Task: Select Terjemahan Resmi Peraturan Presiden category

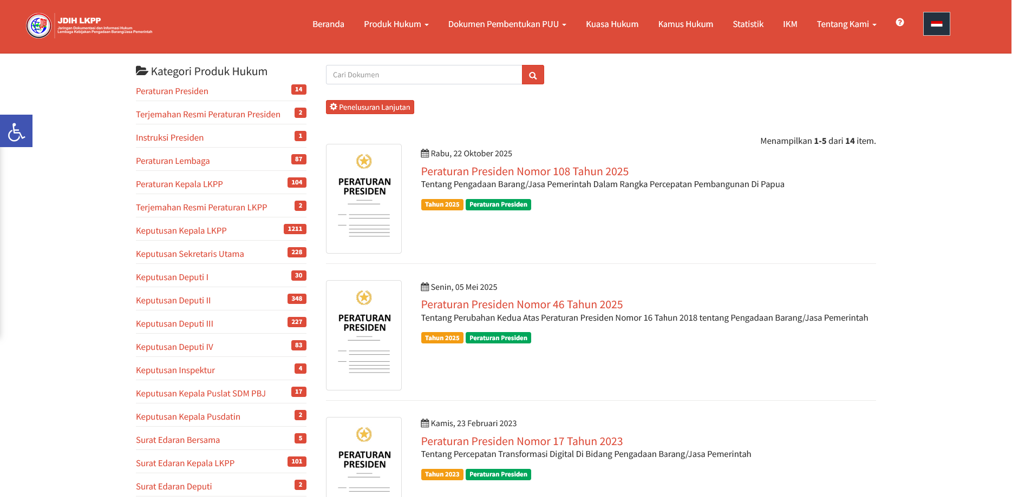Action: [208, 115]
